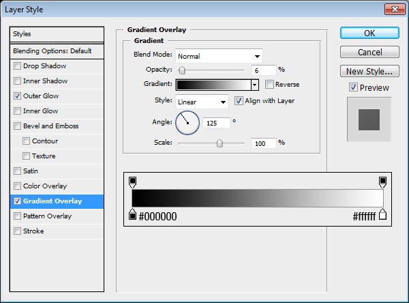This screenshot has width=409, height=303.
Task: Enable the Inner Shadow checkbox
Action: (x=17, y=81)
